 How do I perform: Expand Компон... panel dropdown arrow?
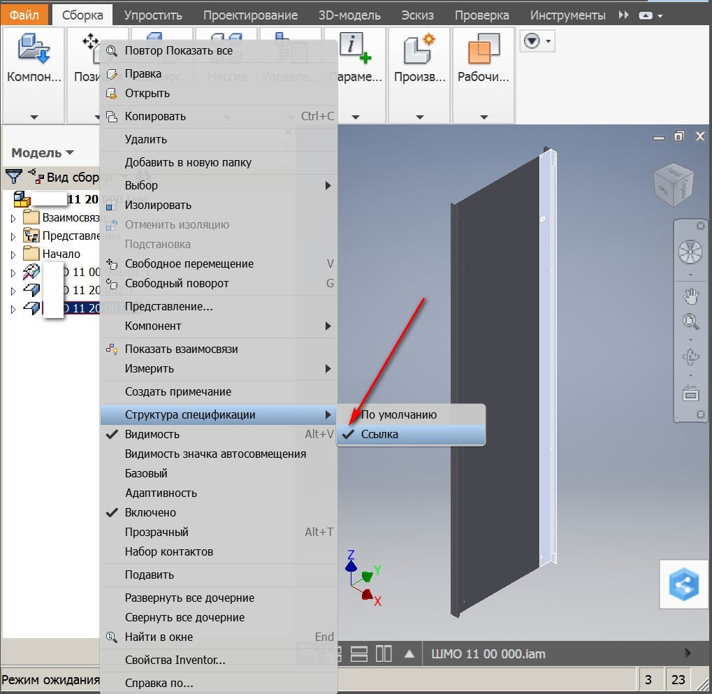34,117
